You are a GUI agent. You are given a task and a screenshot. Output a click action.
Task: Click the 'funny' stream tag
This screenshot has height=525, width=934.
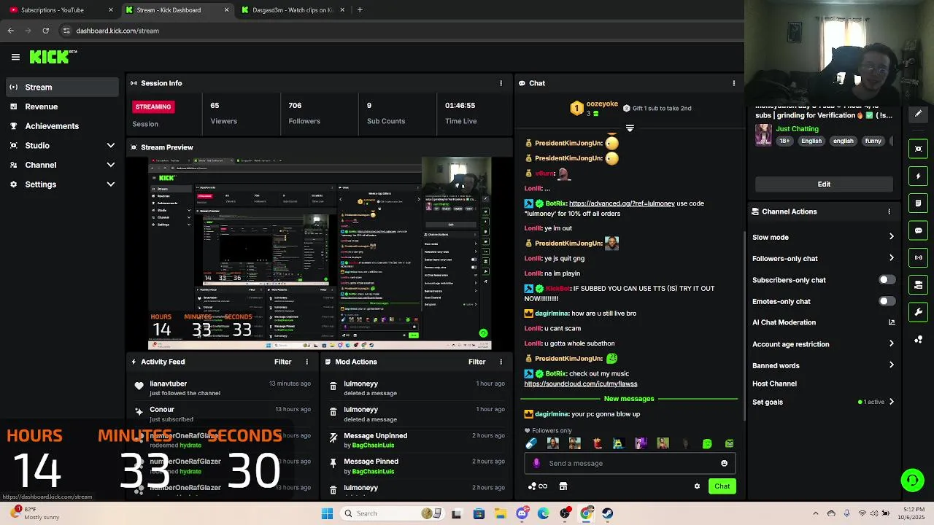[x=873, y=141]
